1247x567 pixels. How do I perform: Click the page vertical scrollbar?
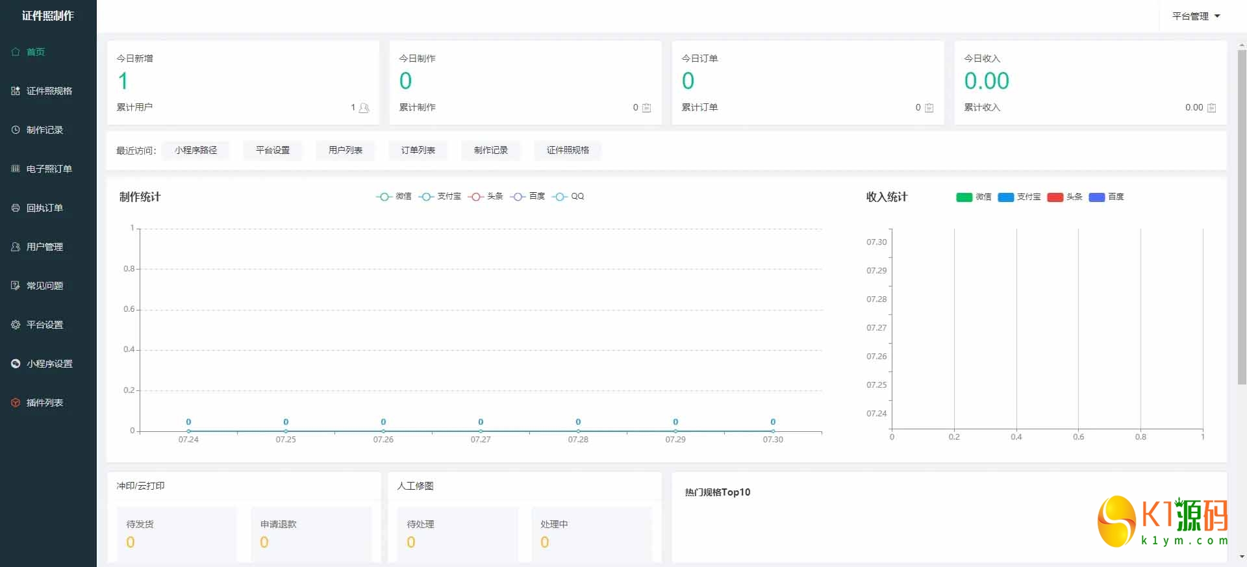1242,218
